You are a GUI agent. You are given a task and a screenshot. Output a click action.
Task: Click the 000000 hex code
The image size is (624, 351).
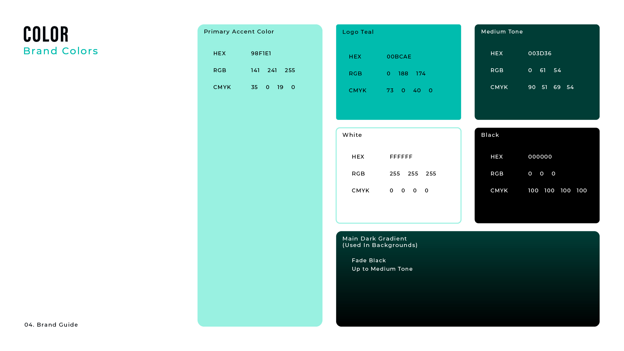[x=540, y=157]
